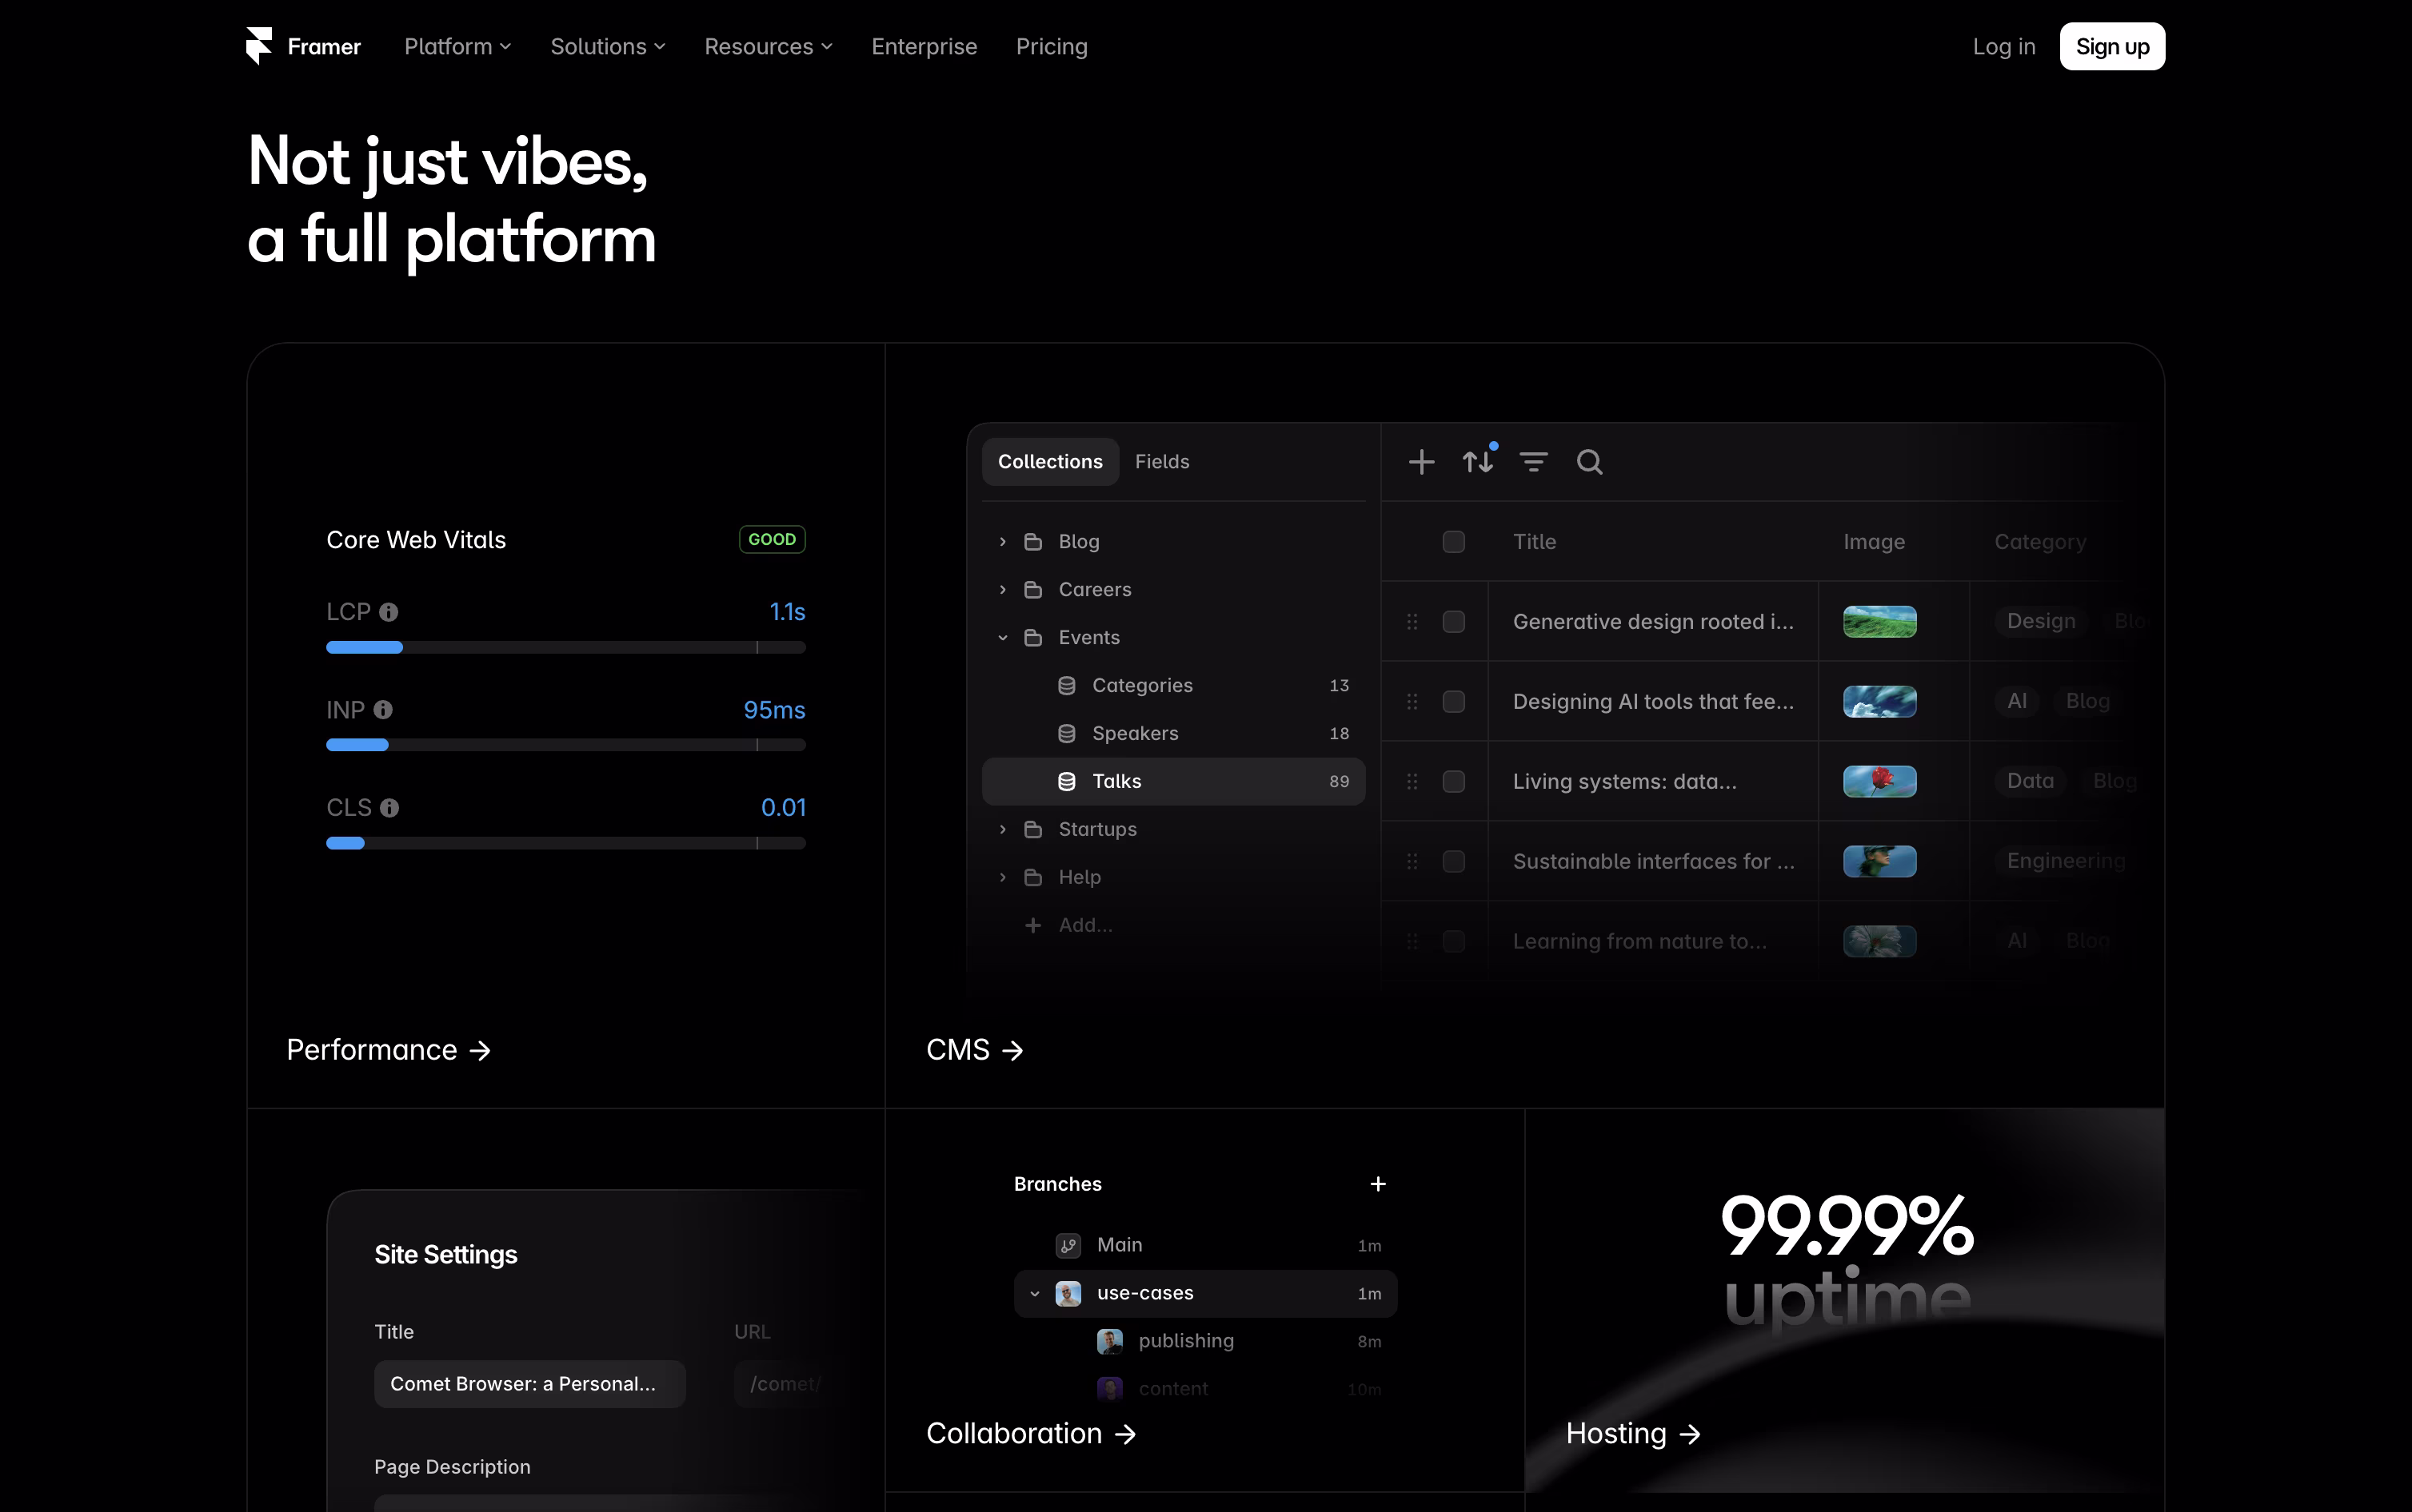Expand the Help folder chevron
Screen dimensions: 2412x1512
point(1002,877)
